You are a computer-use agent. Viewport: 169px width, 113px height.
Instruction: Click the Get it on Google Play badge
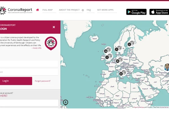coord(136,12)
